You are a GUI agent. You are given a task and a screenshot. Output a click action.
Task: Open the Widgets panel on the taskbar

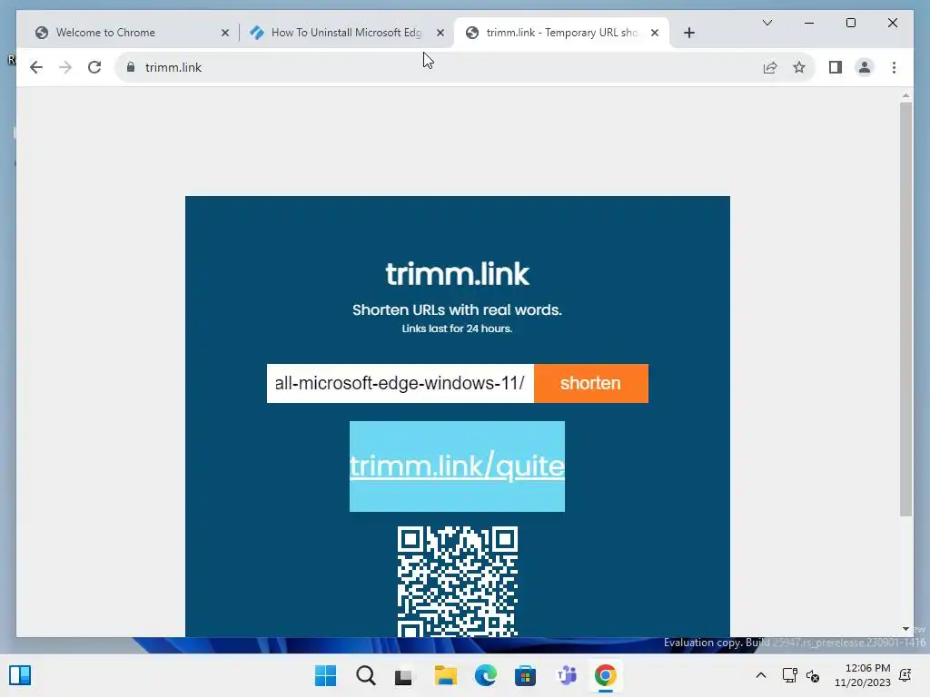pos(20,675)
